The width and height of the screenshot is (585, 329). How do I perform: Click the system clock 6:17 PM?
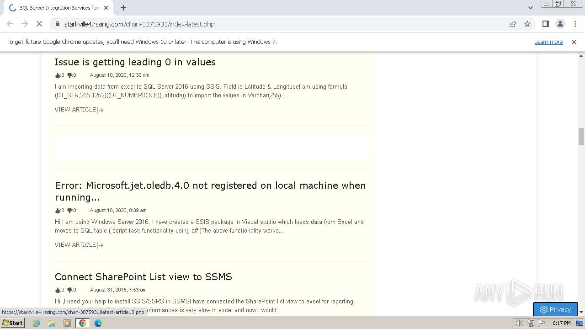(561, 323)
